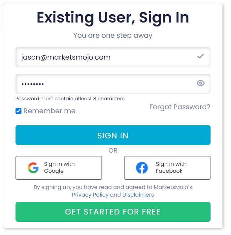Click the "OR" divider text

113,150
